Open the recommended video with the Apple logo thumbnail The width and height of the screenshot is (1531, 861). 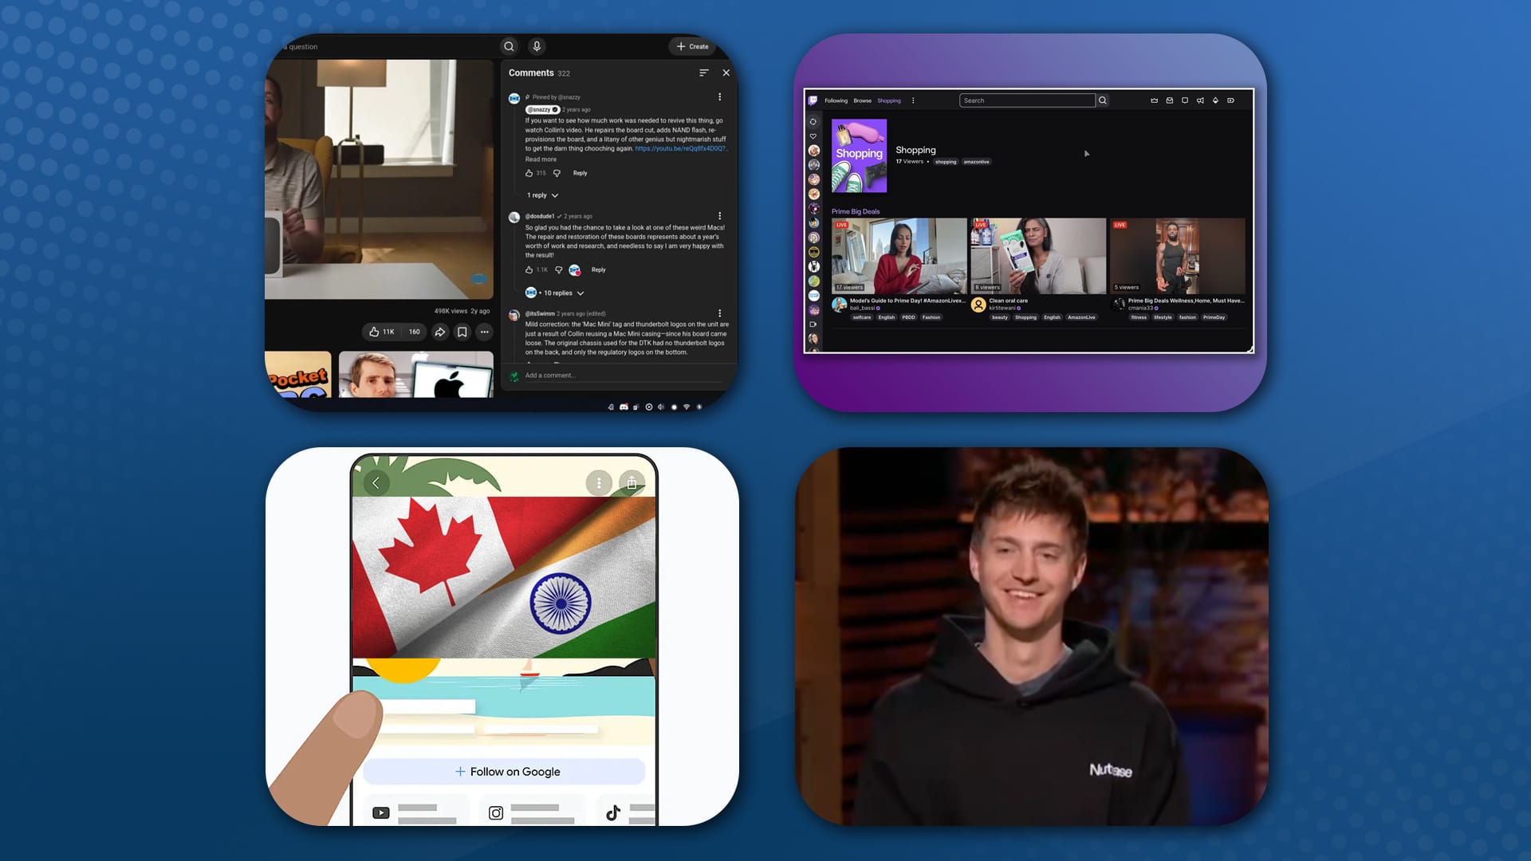tap(416, 375)
